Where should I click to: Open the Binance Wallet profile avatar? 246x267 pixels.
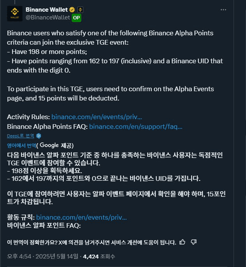15,14
